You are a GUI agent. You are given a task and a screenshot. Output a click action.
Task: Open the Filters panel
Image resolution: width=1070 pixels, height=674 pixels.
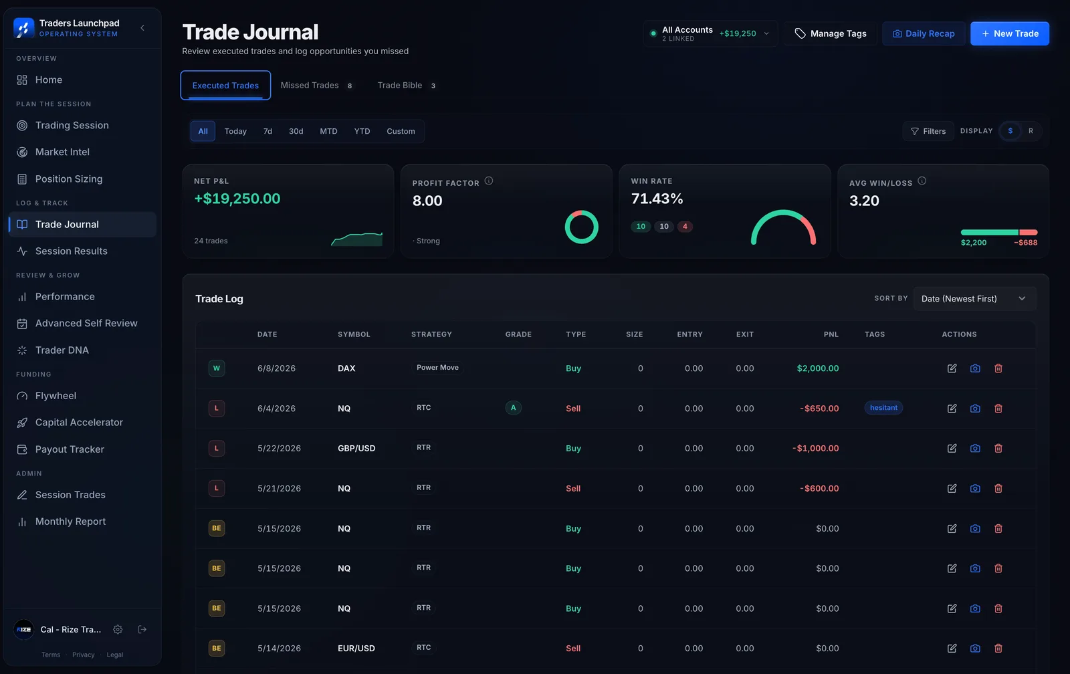click(928, 132)
